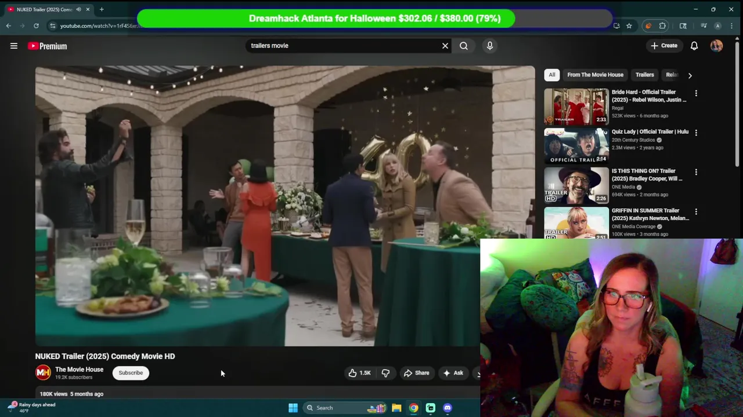Click the video player to pause
The height and width of the screenshot is (417, 743).
[285, 206]
